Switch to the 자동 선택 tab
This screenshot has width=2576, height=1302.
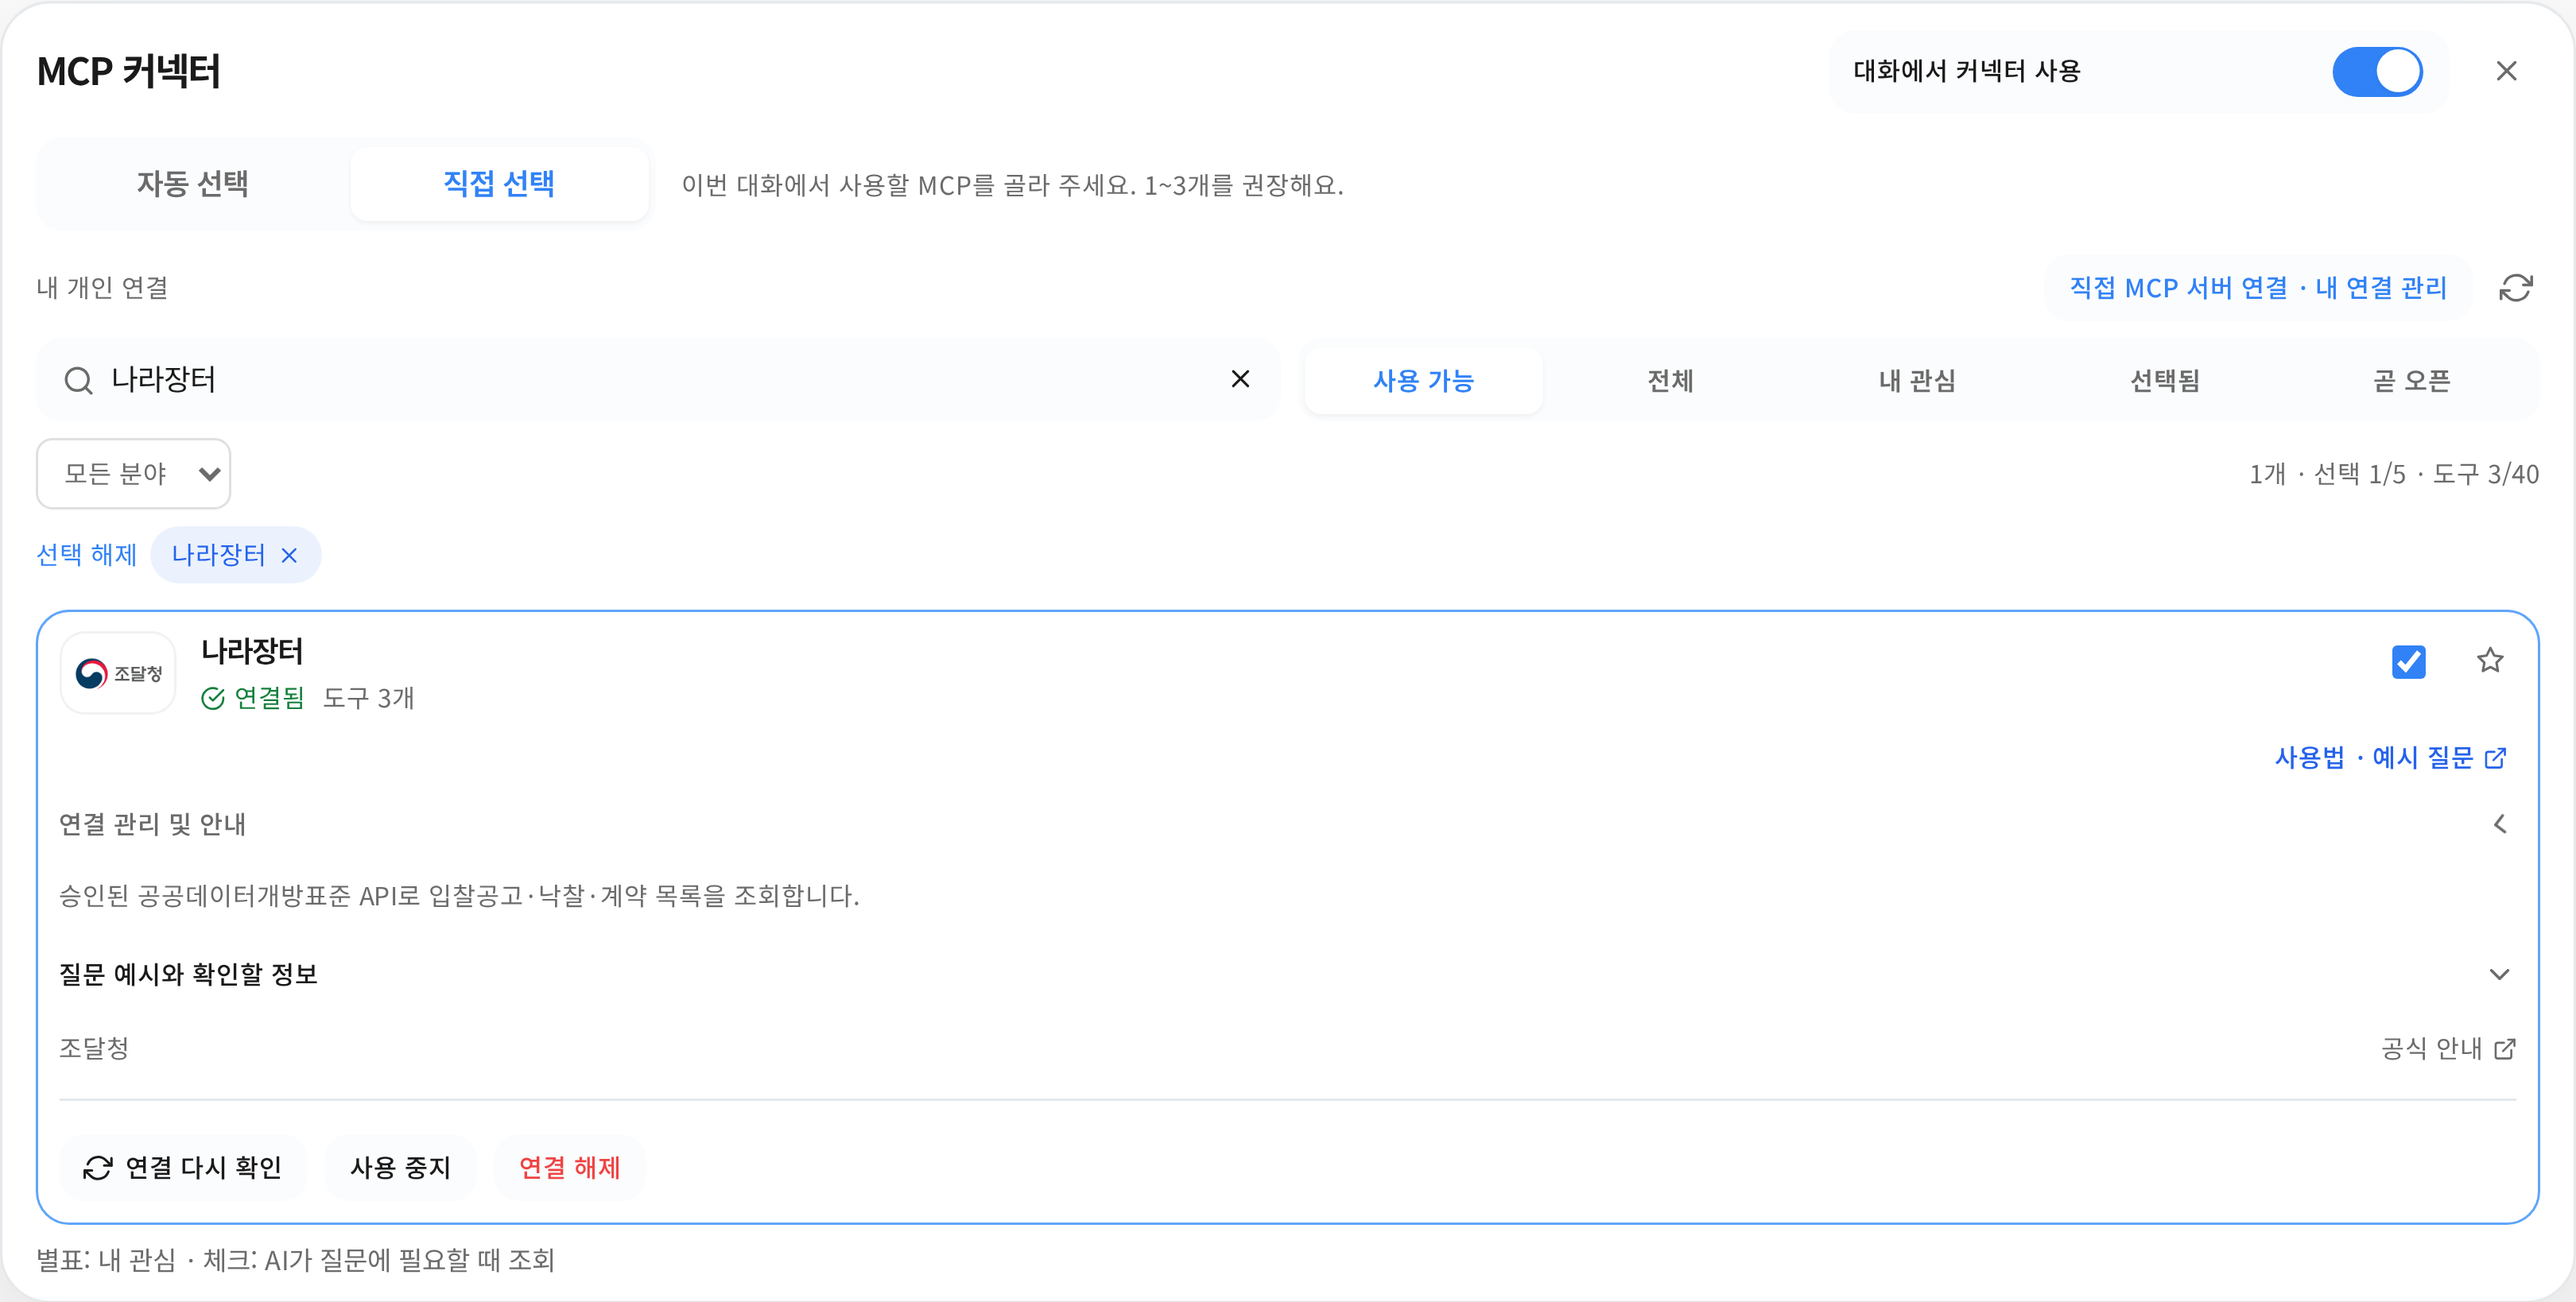pos(193,184)
